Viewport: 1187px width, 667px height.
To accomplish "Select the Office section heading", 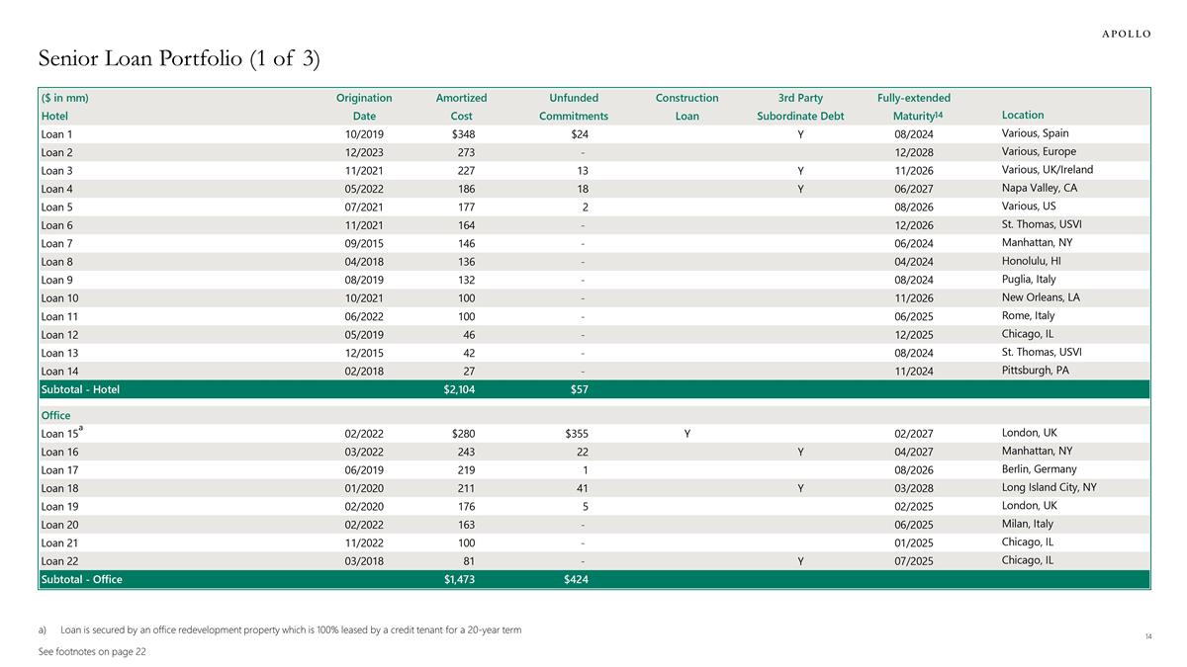I will [x=55, y=415].
